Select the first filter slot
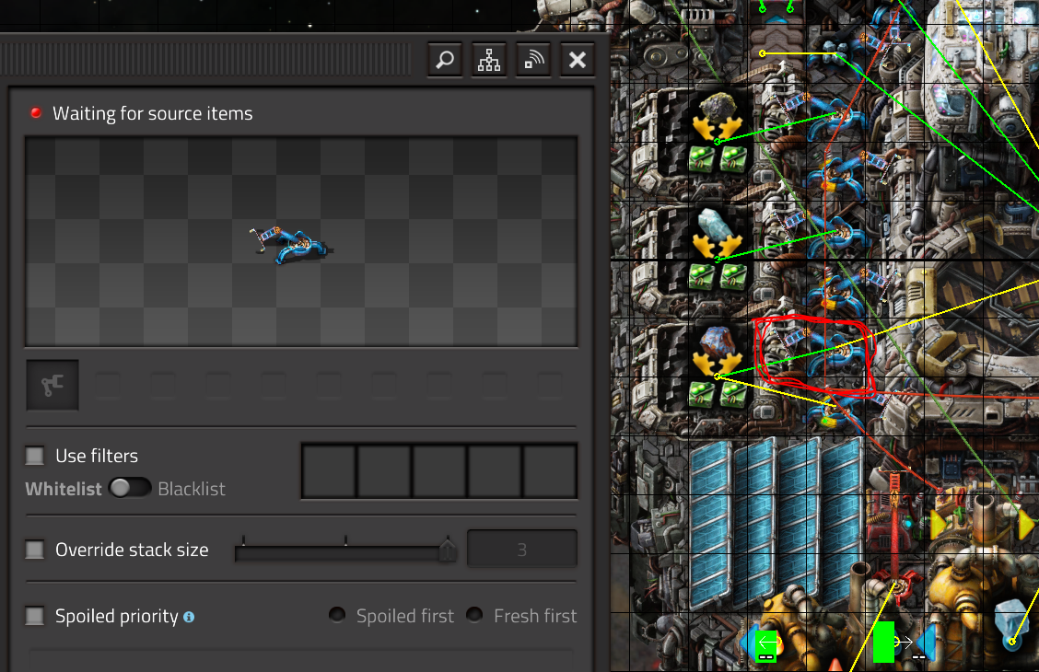 330,470
